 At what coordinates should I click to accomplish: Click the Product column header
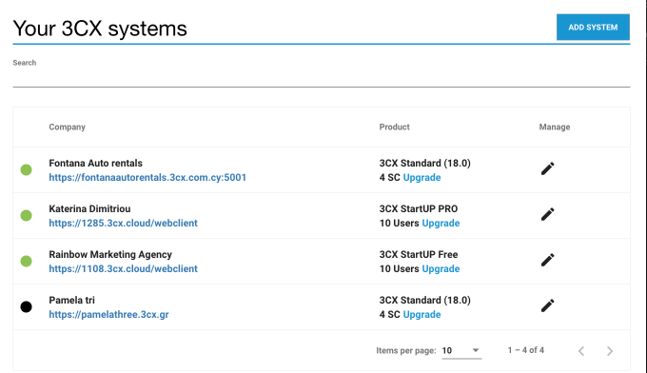[x=395, y=128]
